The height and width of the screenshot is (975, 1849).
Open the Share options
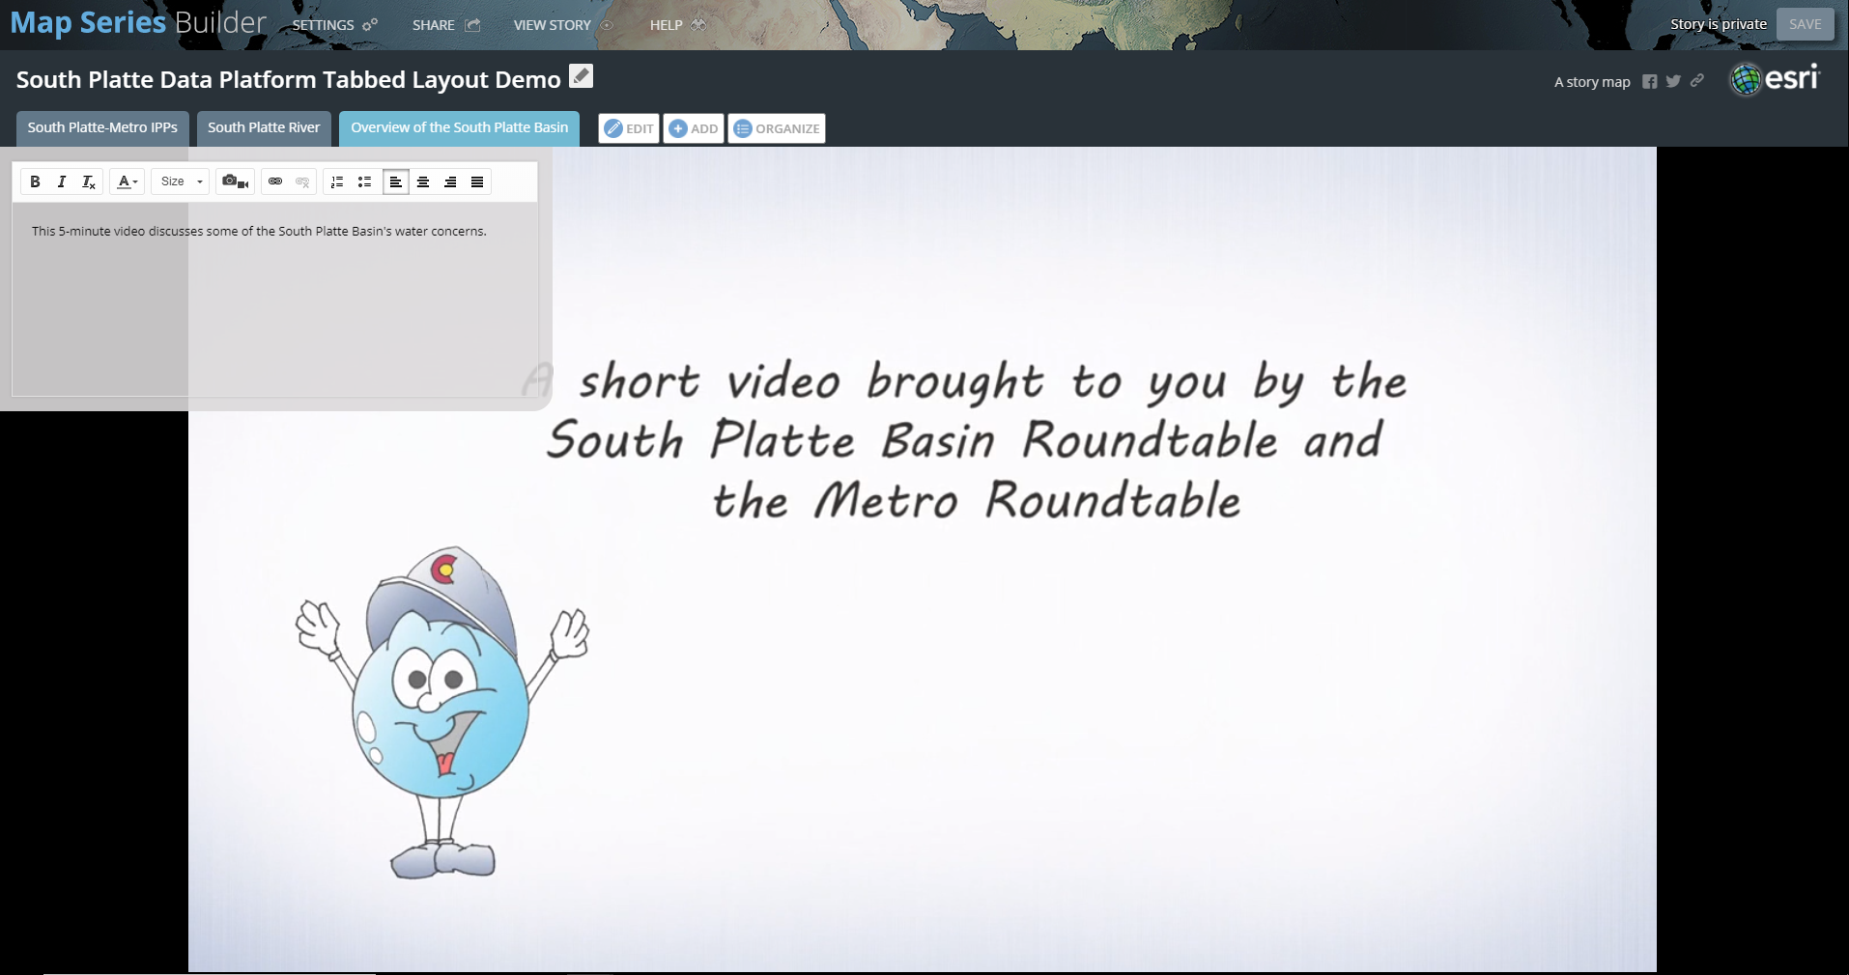[x=444, y=25]
